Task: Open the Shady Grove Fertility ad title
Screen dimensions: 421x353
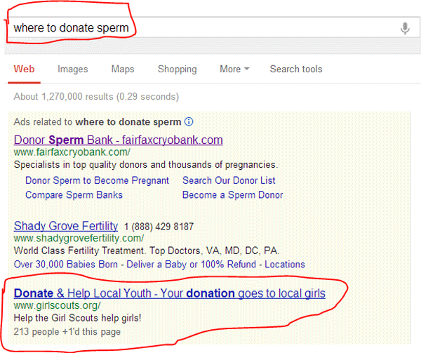Action: click(x=66, y=226)
